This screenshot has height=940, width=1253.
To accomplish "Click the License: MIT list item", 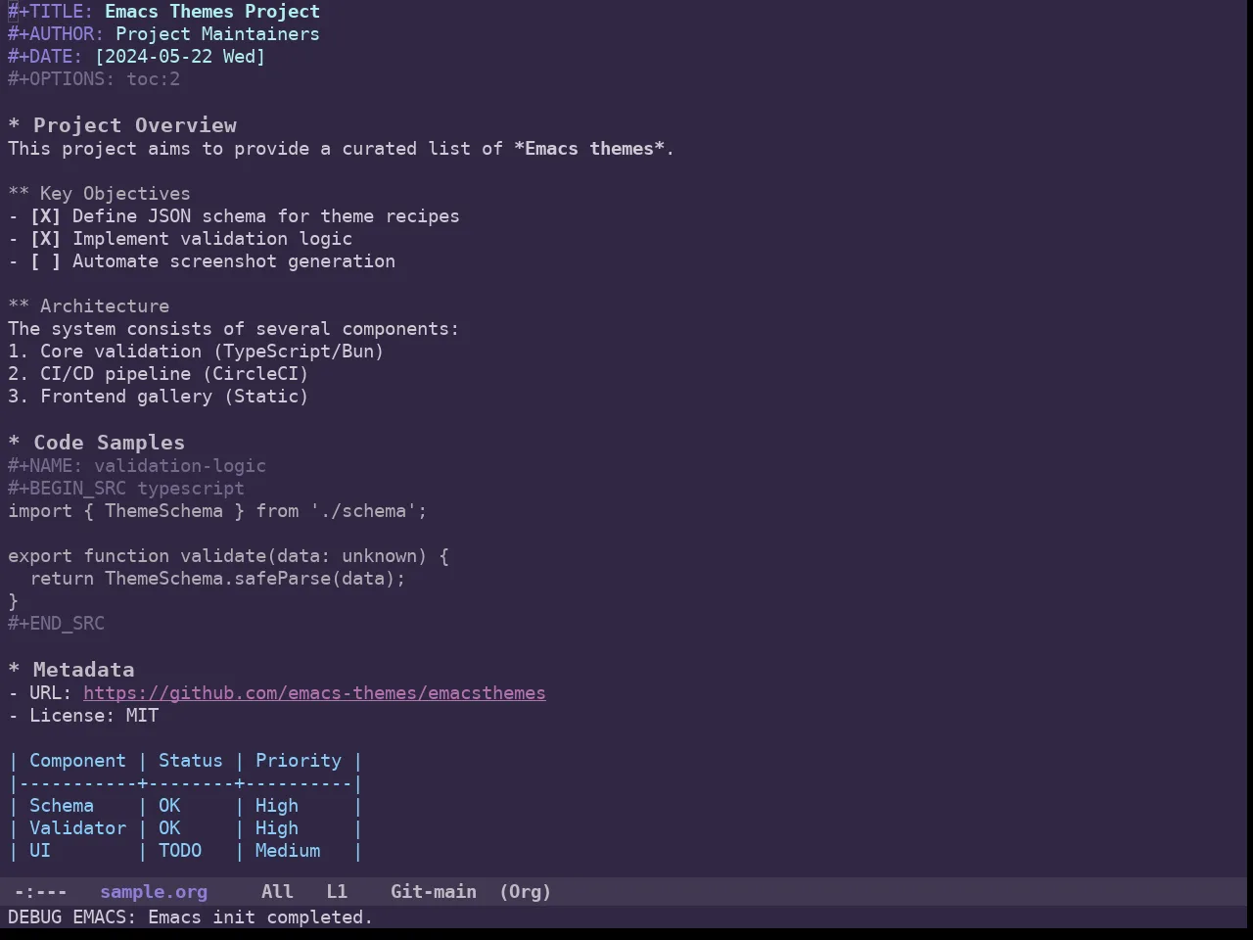I will (83, 716).
